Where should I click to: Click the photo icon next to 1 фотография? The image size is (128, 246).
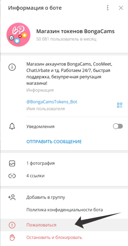tap(12, 163)
